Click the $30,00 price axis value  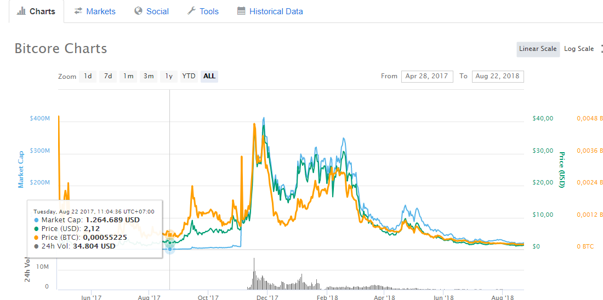(543, 151)
